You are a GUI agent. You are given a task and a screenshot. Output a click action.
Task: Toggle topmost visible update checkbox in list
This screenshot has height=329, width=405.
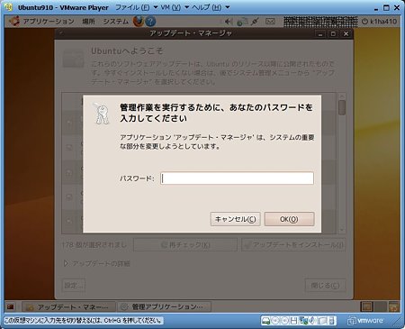[x=69, y=123]
